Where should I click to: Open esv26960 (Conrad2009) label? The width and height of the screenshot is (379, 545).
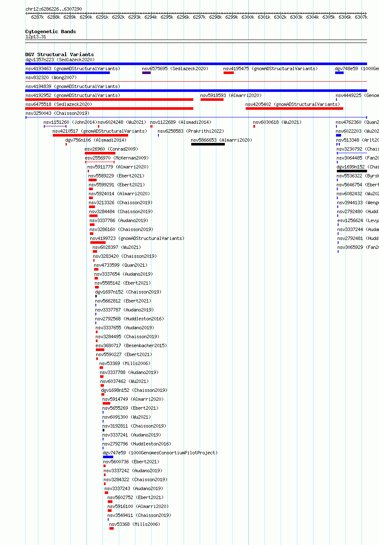pos(111,149)
